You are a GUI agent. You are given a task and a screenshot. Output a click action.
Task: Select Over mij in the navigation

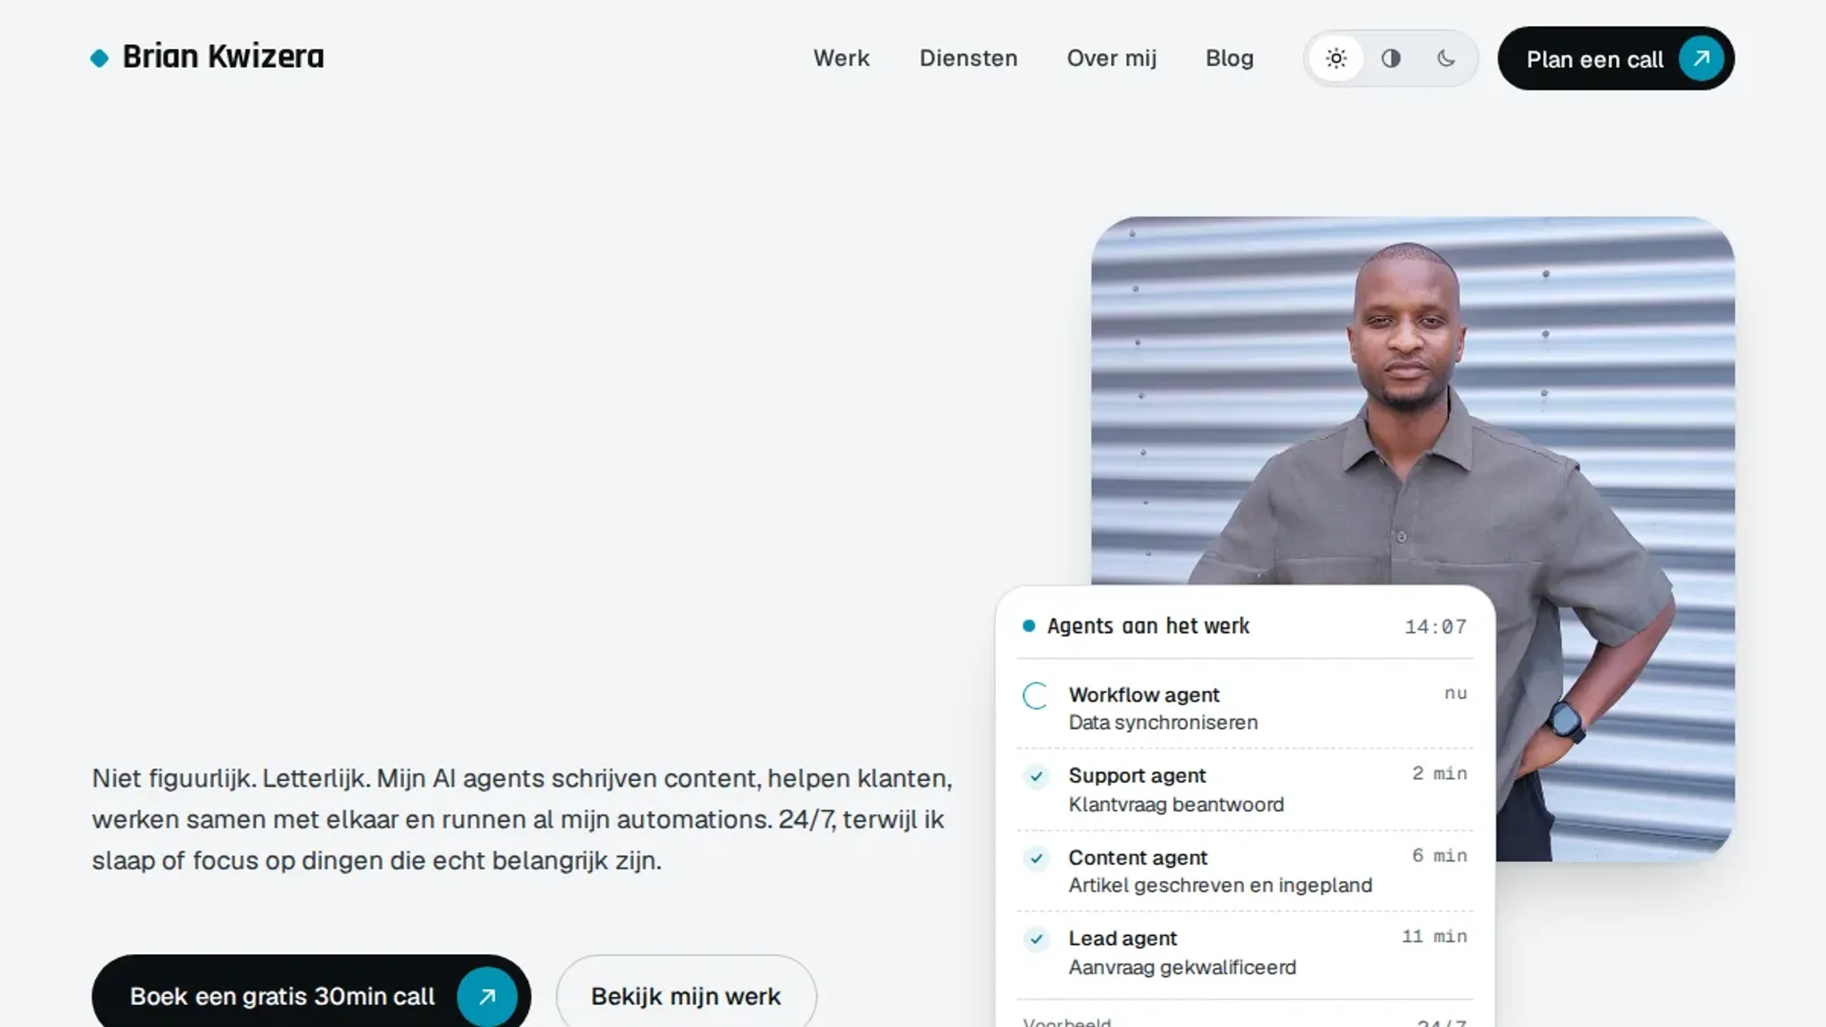(1112, 58)
